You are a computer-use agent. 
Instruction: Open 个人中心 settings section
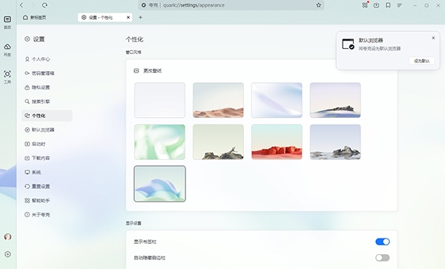(47, 59)
